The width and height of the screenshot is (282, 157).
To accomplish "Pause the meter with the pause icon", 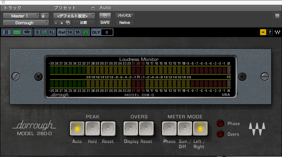I will click(x=6, y=32).
